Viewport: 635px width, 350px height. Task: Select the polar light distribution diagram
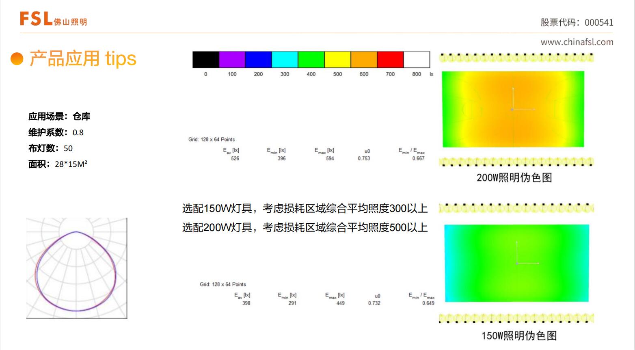77,268
